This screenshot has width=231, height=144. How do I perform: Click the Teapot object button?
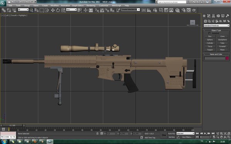pos(210,50)
